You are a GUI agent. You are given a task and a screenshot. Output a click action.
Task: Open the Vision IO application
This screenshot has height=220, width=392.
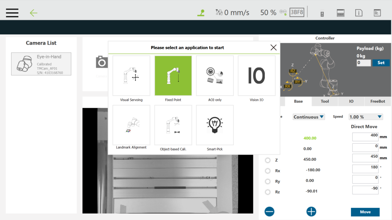[256, 76]
